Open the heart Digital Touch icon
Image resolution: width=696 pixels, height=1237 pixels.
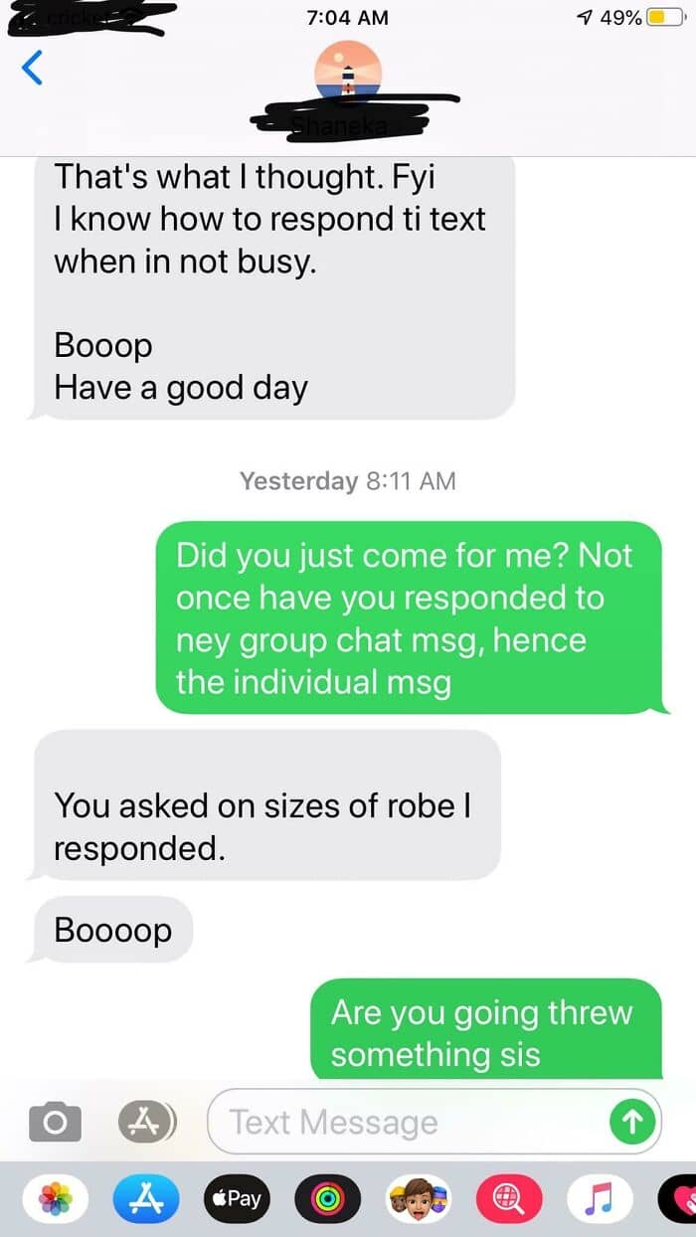tap(681, 1199)
